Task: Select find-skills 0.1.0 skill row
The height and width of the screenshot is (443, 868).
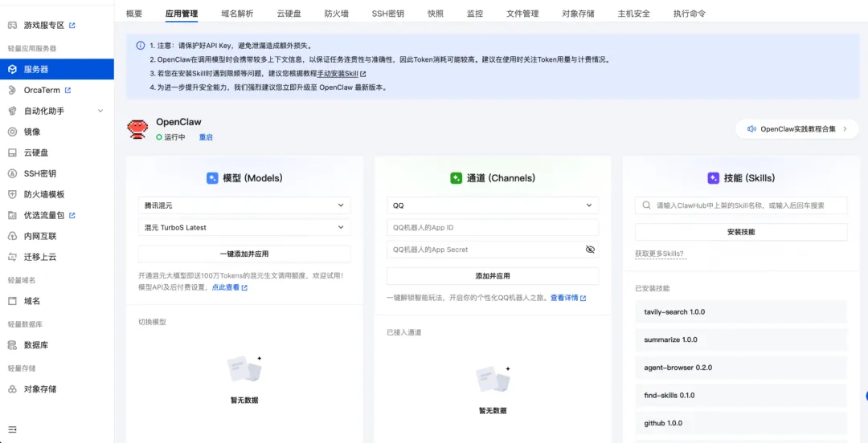Action: (741, 396)
